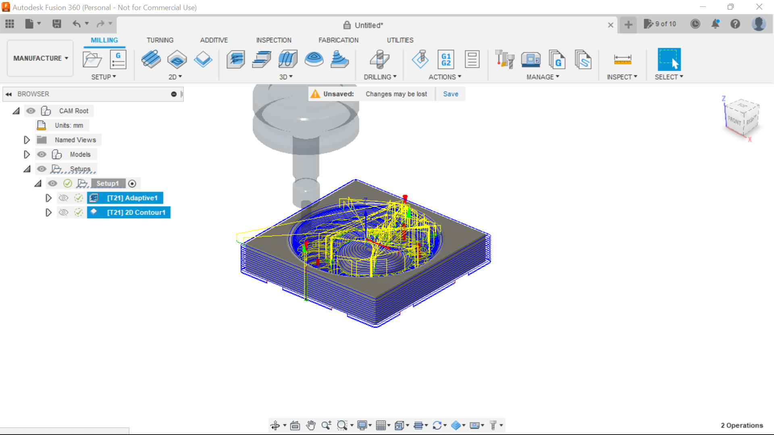Activate Setup1 radio button

(132, 183)
